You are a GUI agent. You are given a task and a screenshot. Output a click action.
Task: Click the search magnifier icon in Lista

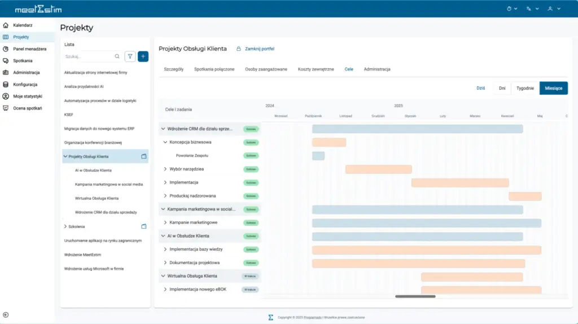(x=117, y=56)
